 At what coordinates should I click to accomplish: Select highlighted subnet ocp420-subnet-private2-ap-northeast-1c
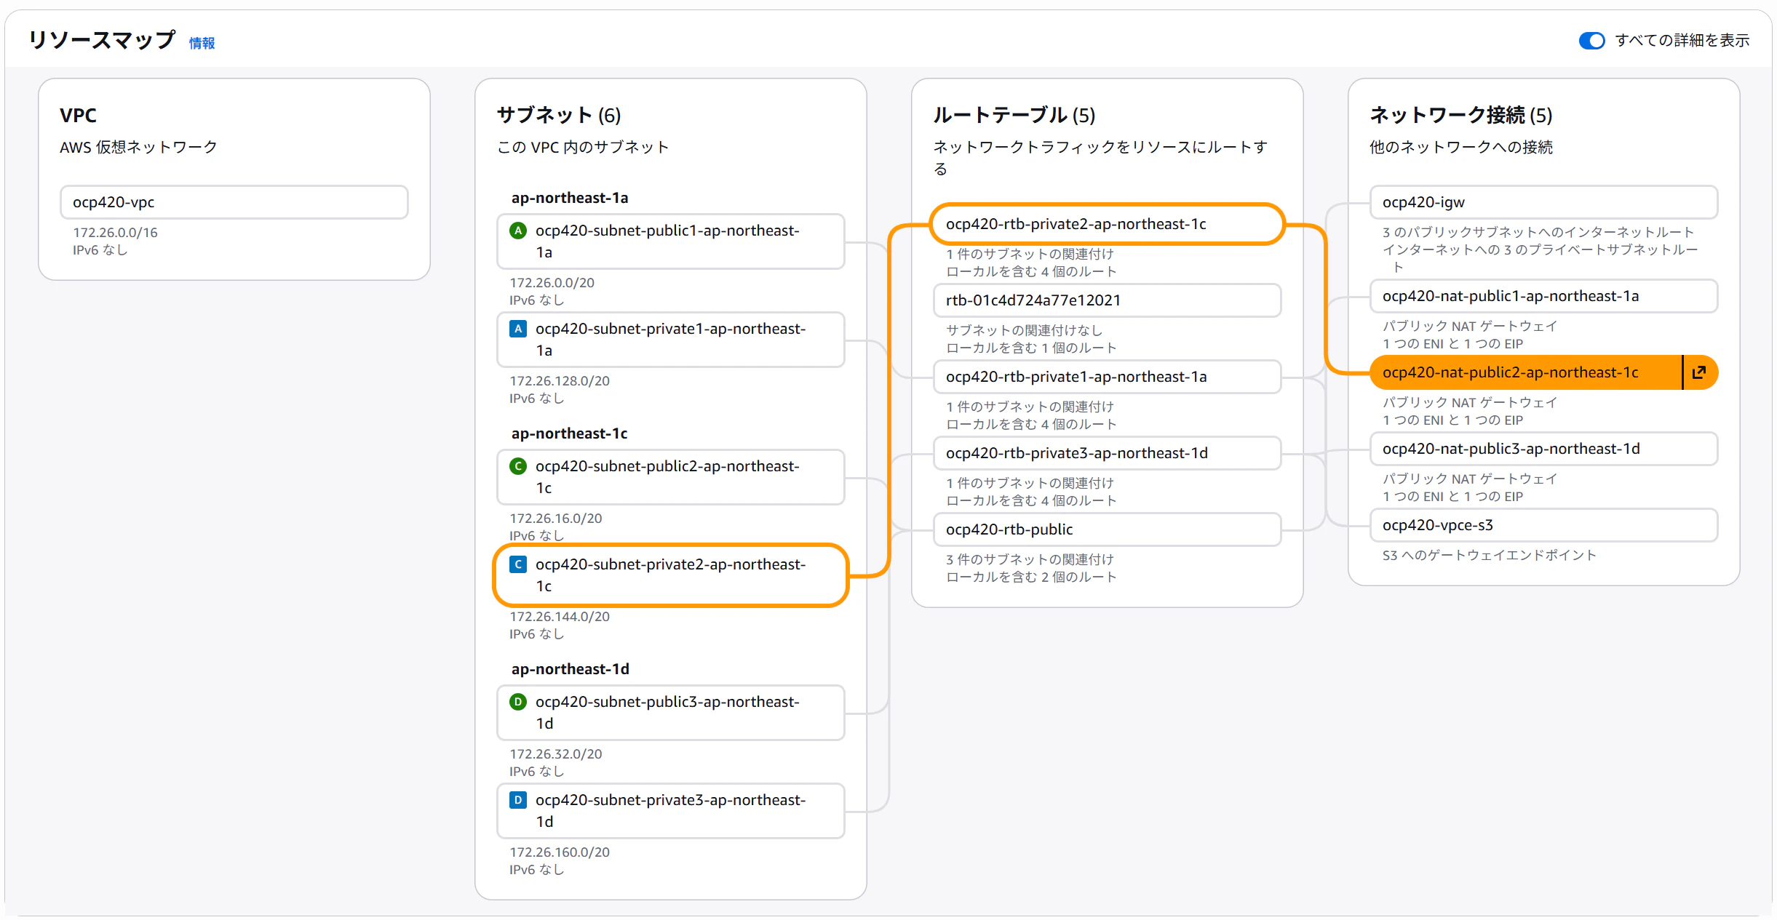click(671, 575)
